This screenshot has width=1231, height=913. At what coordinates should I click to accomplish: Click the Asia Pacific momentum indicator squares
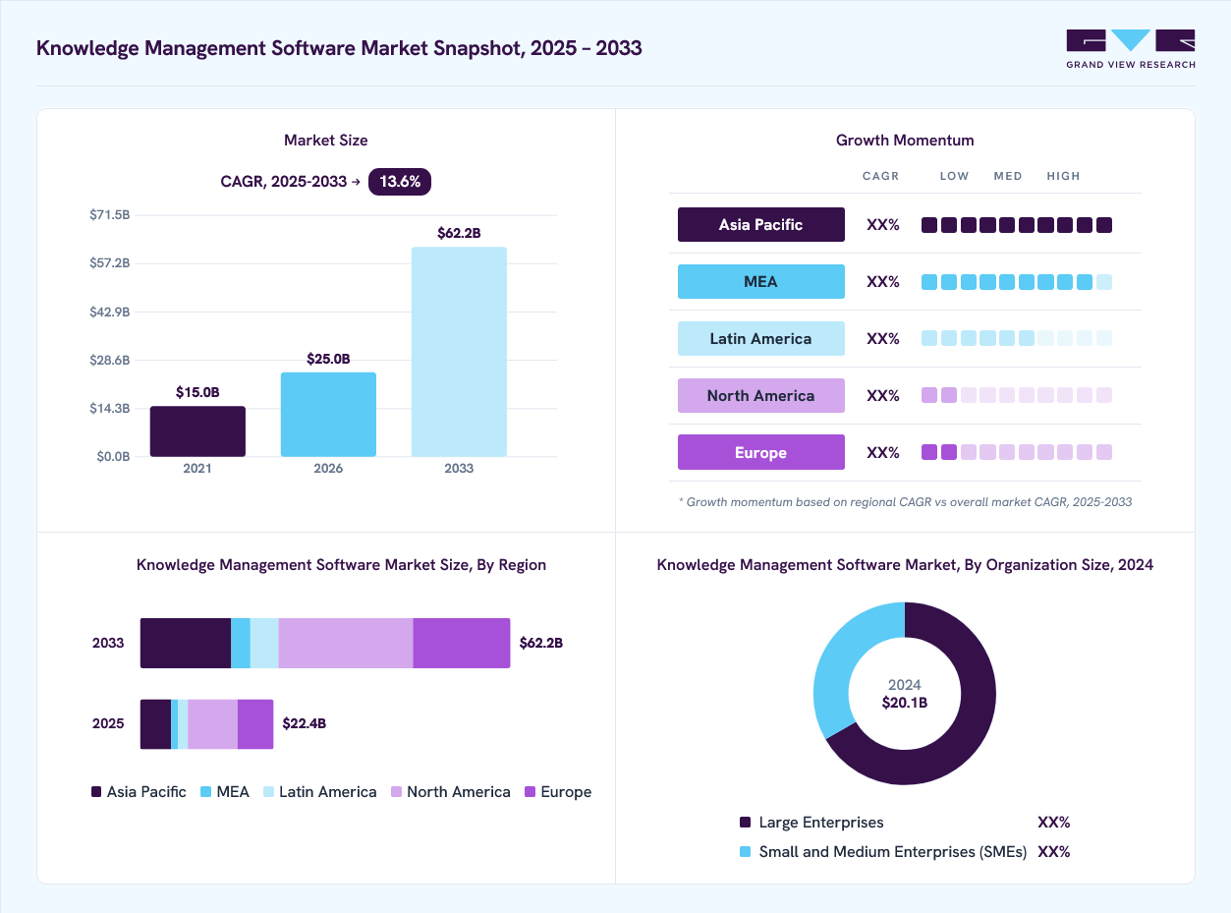tap(1017, 225)
